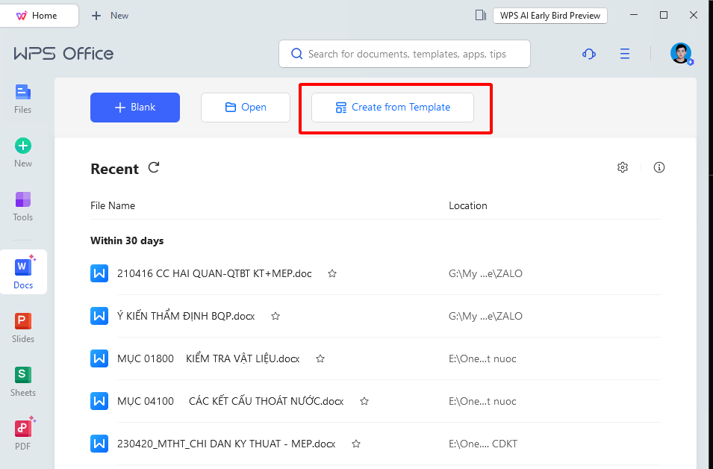The width and height of the screenshot is (713, 469).
Task: Refresh the Recent file list
Action: click(154, 168)
